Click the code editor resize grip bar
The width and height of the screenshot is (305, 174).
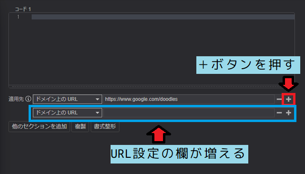tap(152, 86)
